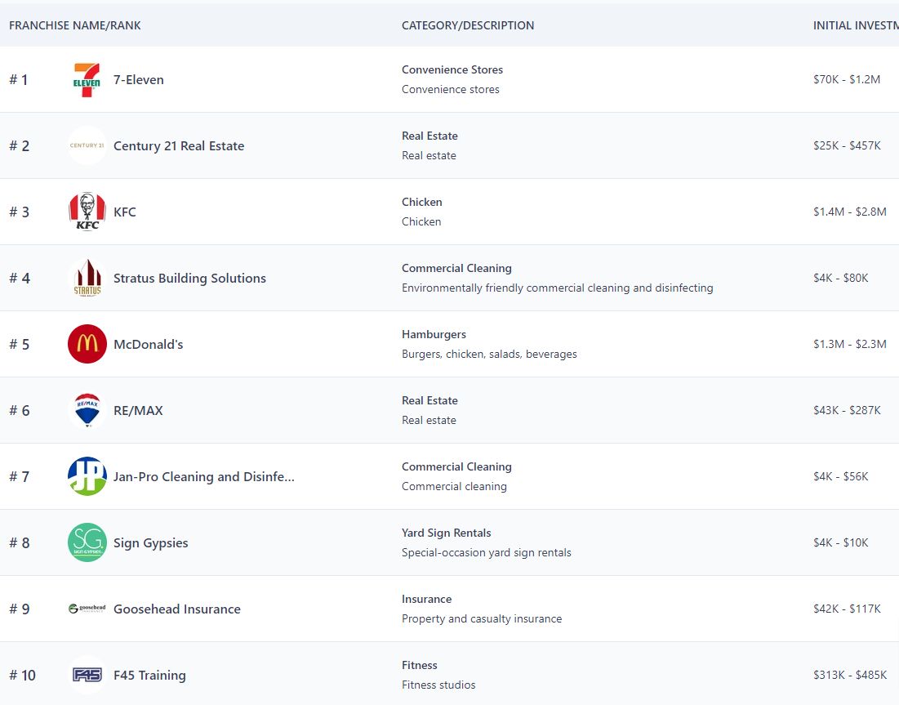Click investment value '$1.4M - $2.8M'
The image size is (899, 705).
tap(850, 212)
